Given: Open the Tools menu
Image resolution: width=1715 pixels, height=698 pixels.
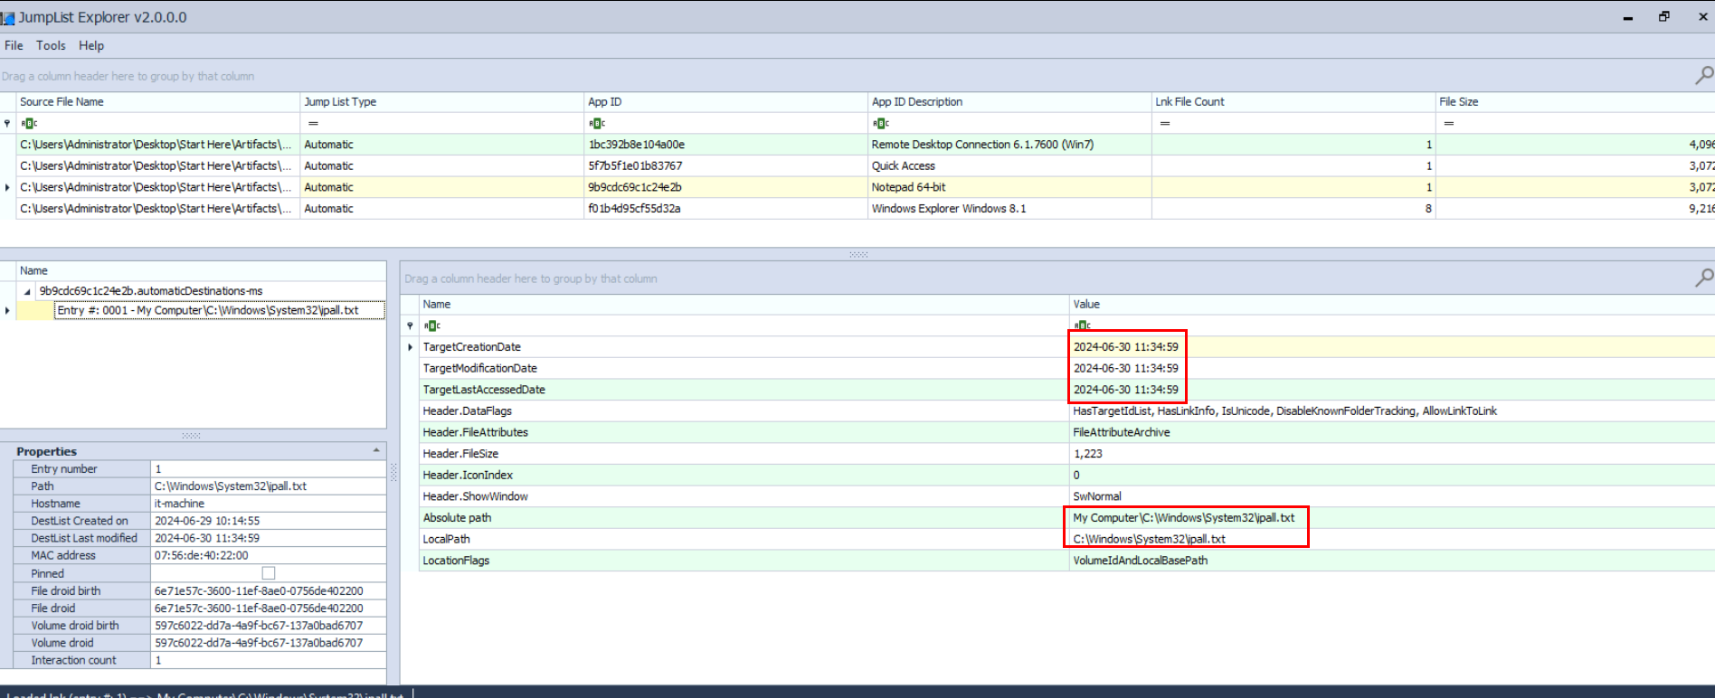Looking at the screenshot, I should pyautogui.click(x=51, y=45).
